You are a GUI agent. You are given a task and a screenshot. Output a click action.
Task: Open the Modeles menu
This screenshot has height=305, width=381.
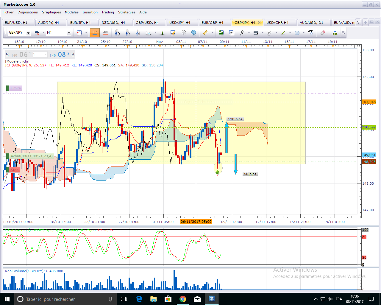point(72,12)
